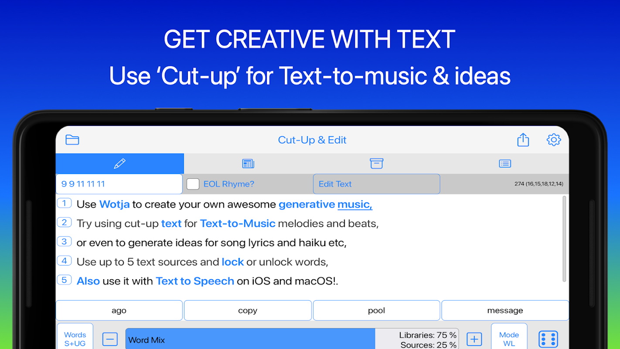
Task: Click the blue word 'lock'
Action: pyautogui.click(x=233, y=262)
